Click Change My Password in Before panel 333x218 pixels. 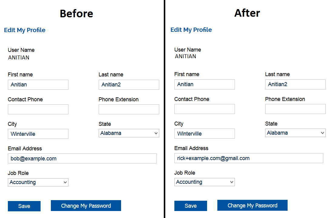click(x=86, y=206)
